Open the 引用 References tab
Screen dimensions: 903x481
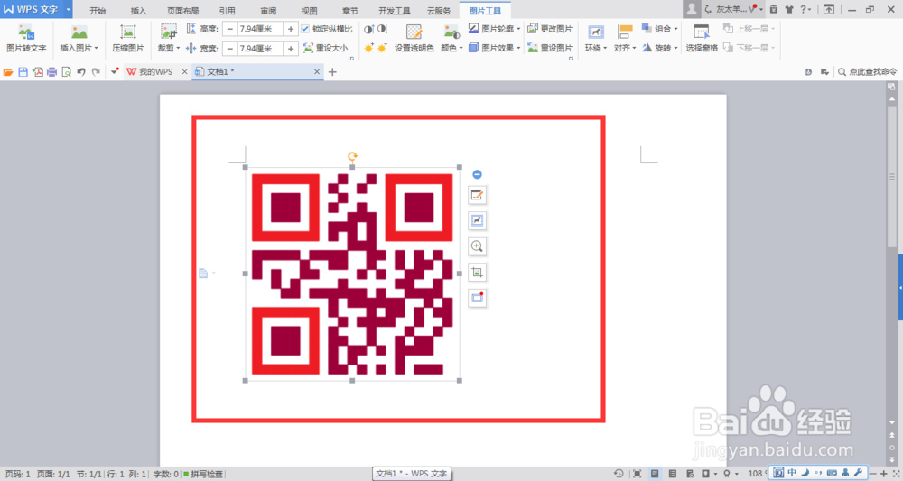click(227, 11)
